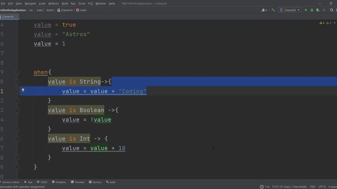The image size is (337, 189).
Task: Click the Debug bug icon
Action: click(312, 10)
